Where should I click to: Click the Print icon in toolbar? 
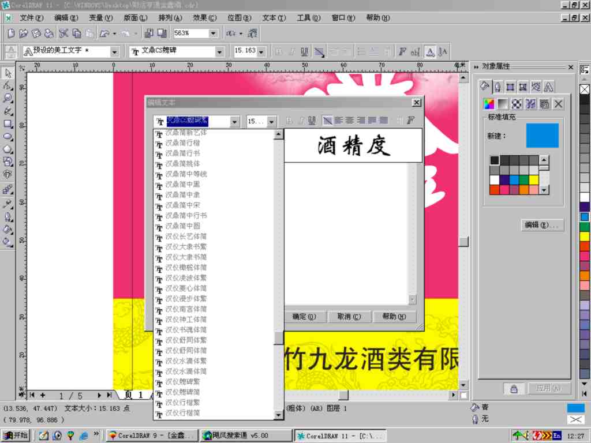click(x=49, y=33)
